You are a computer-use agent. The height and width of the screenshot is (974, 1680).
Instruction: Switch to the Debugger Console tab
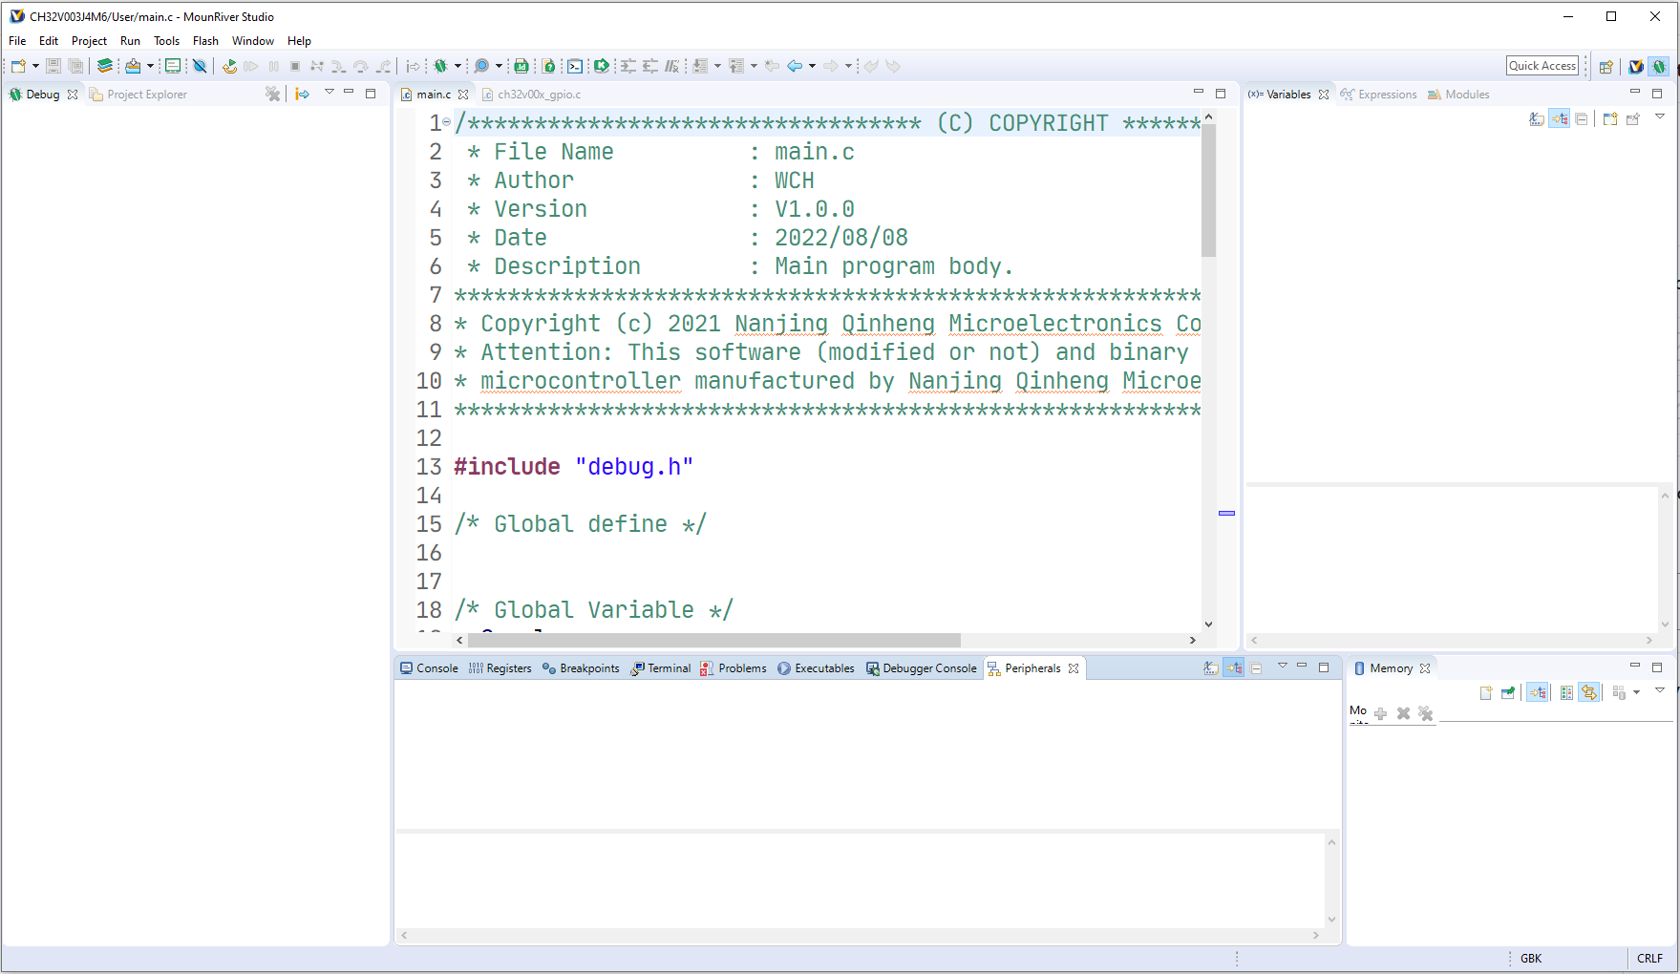pyautogui.click(x=921, y=668)
